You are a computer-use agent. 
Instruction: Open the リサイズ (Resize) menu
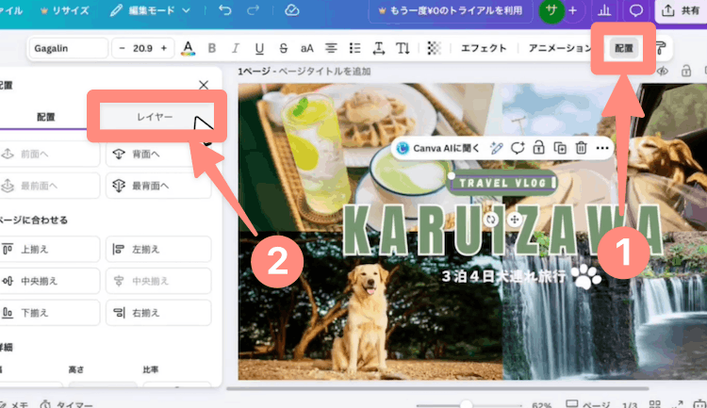point(64,10)
